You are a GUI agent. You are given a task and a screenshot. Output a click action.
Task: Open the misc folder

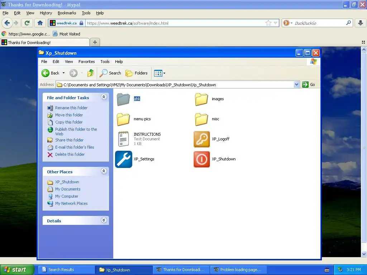coord(201,119)
